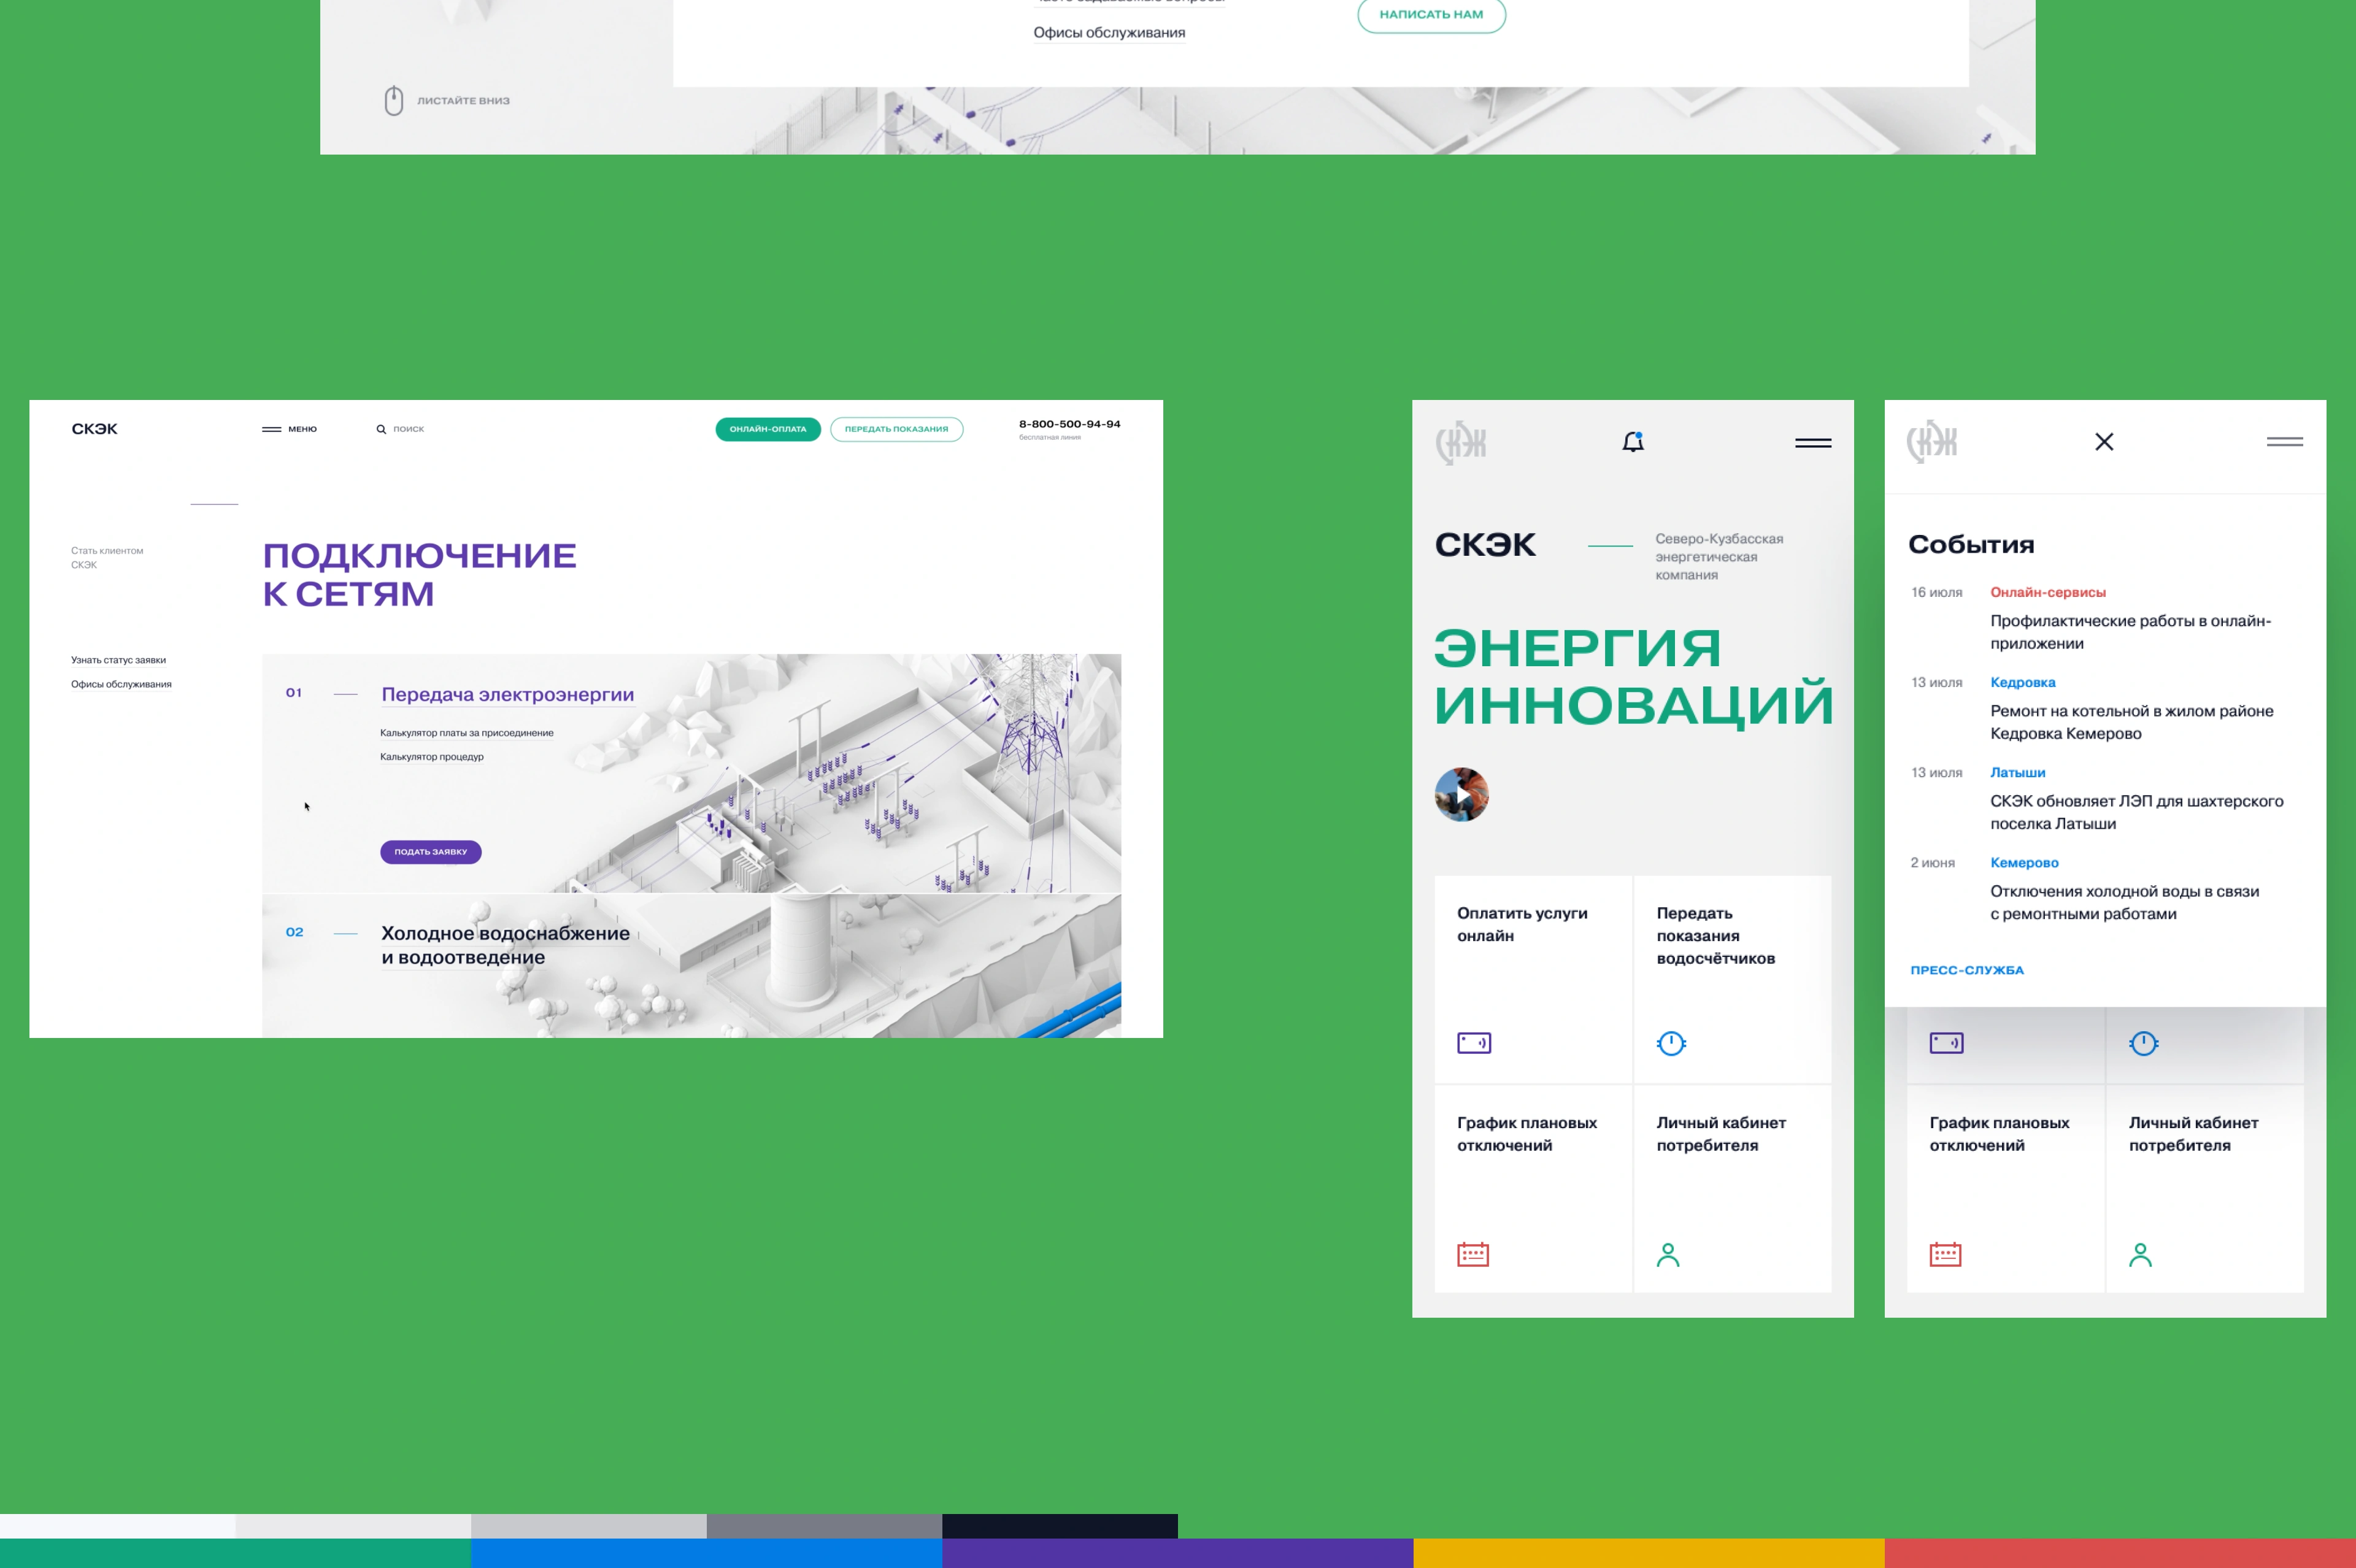Screen dimensions: 2356x1568
Task: Click the emblem logo on the События screen
Action: tap(1932, 441)
